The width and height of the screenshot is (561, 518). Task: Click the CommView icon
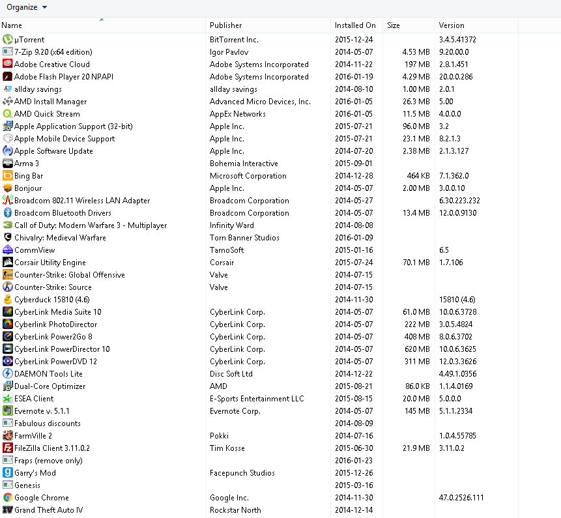8,250
